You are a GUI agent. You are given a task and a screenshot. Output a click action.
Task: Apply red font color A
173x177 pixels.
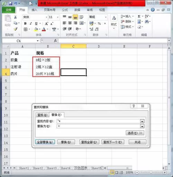click(44, 29)
